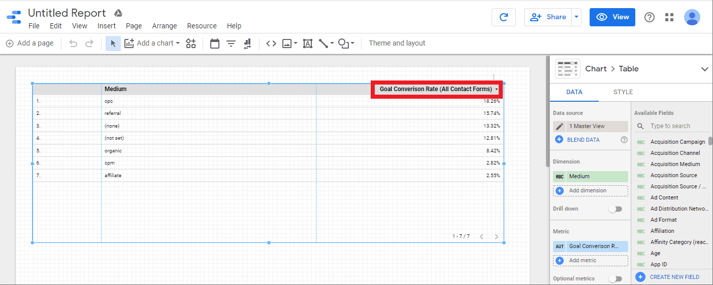Screen dimensions: 713x285
Task: Go to the previous table page arrow
Action: click(x=481, y=236)
